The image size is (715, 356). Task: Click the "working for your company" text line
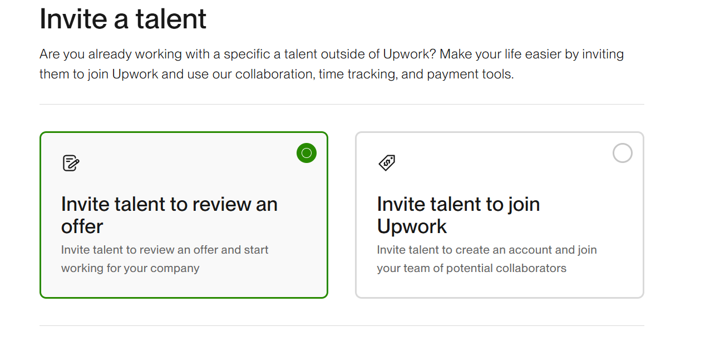point(130,268)
